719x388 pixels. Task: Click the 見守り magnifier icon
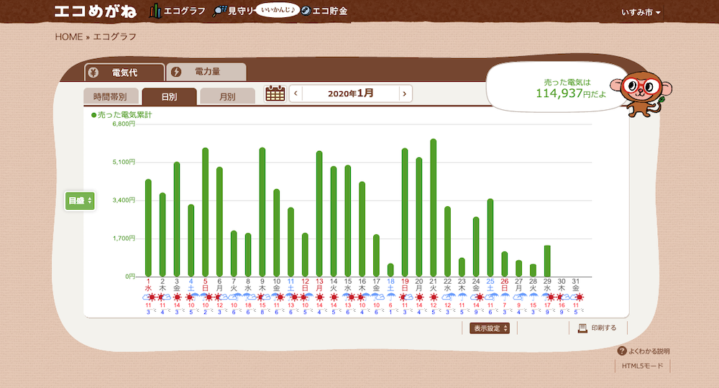[219, 11]
